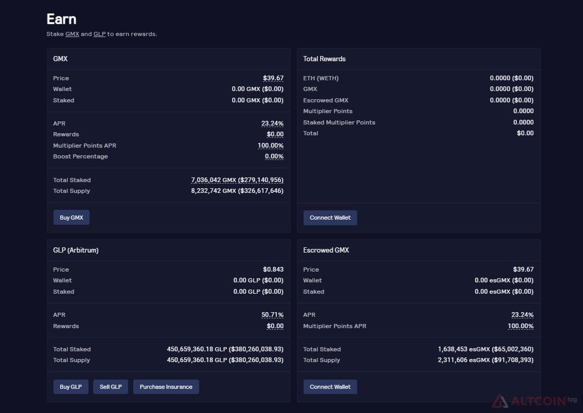
Task: Click the Total Rewards card title
Action: [x=324, y=59]
